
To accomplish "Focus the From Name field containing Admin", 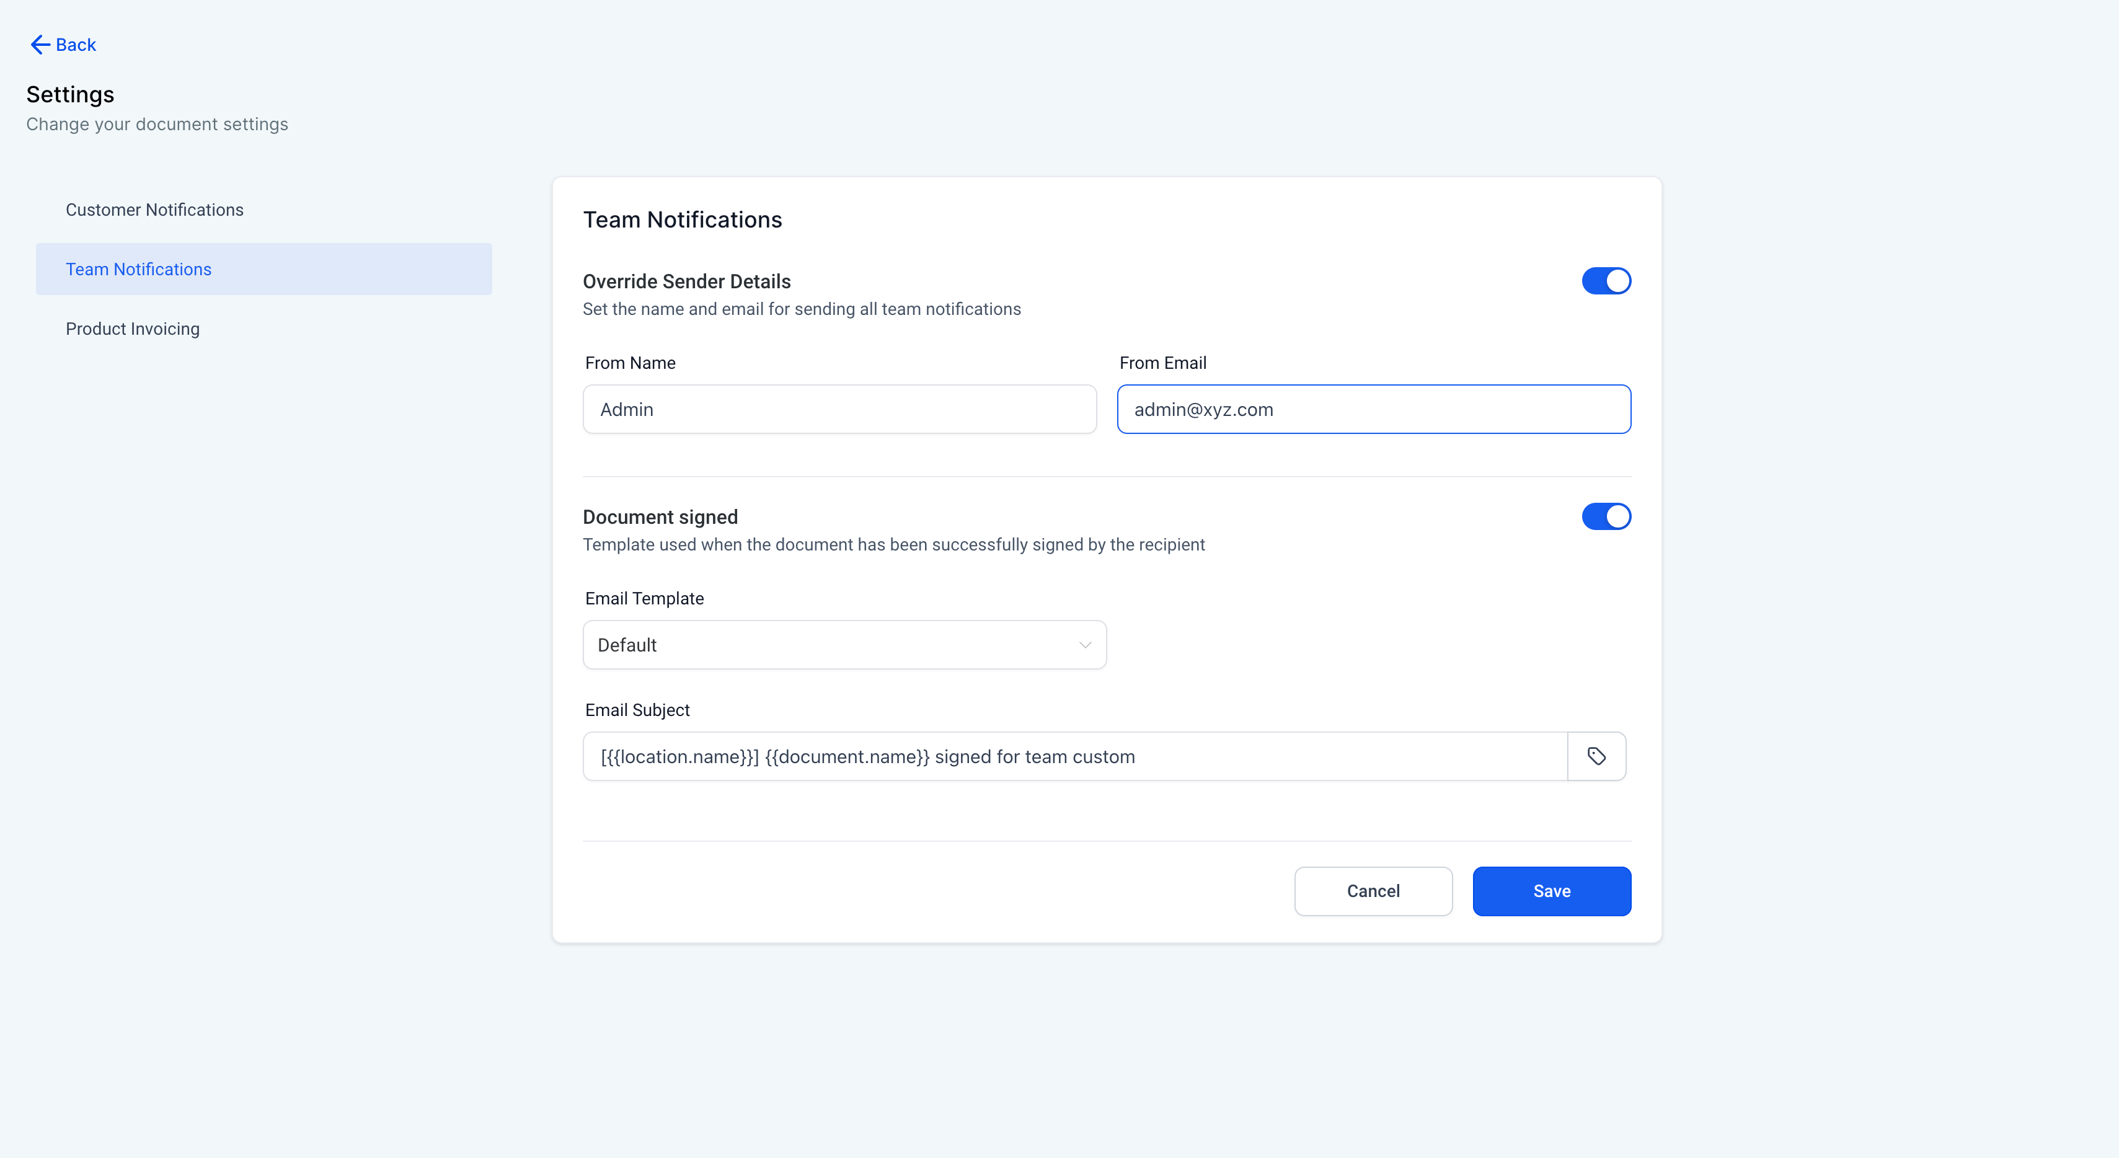I will [x=839, y=410].
